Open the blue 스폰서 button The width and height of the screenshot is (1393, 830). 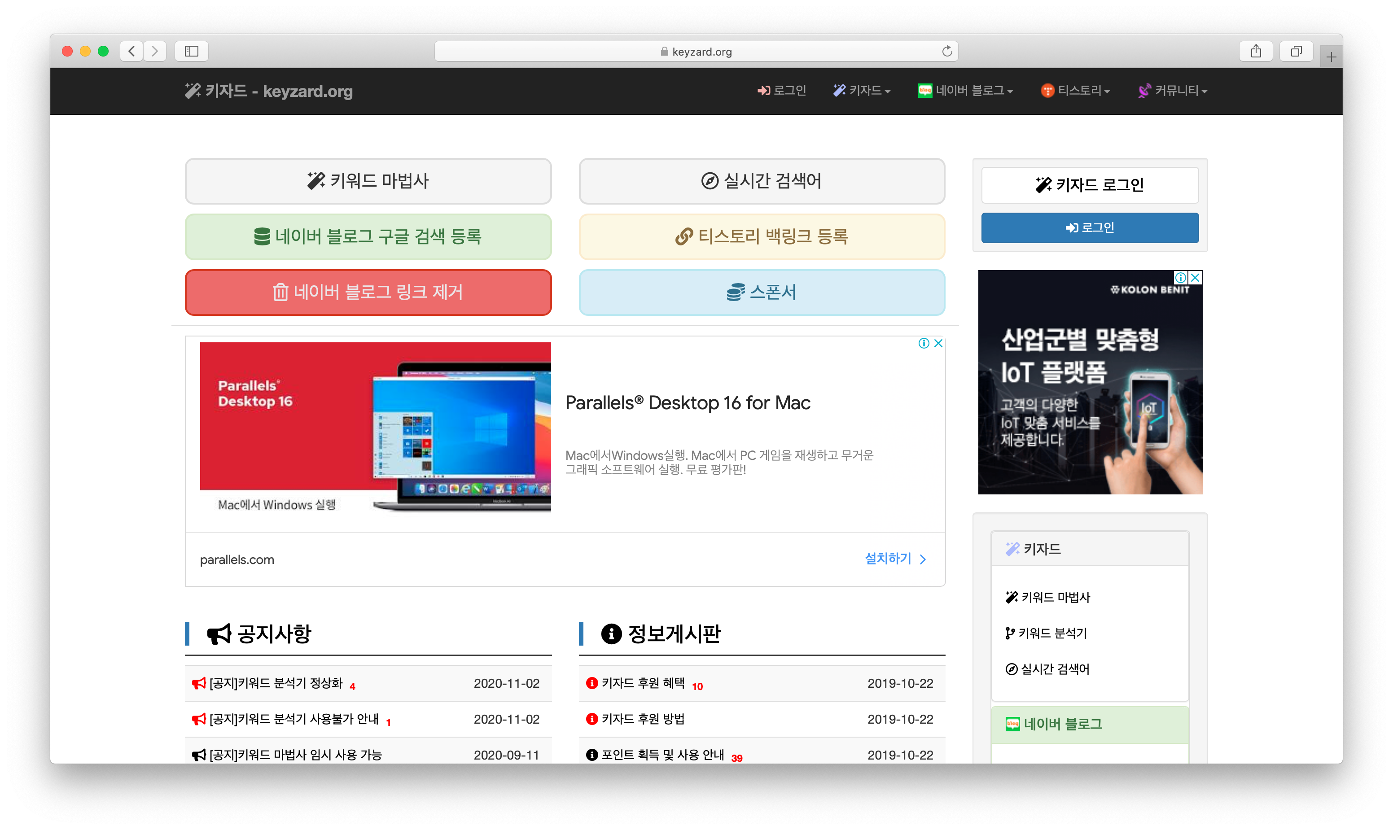point(762,293)
